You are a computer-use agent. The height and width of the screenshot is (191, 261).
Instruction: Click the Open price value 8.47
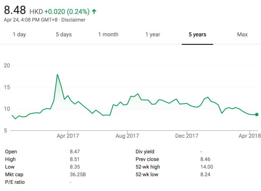click(x=75, y=151)
